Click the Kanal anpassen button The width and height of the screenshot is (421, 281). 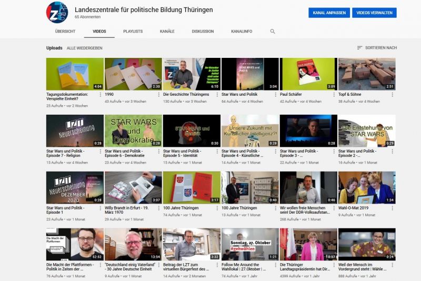[329, 13]
